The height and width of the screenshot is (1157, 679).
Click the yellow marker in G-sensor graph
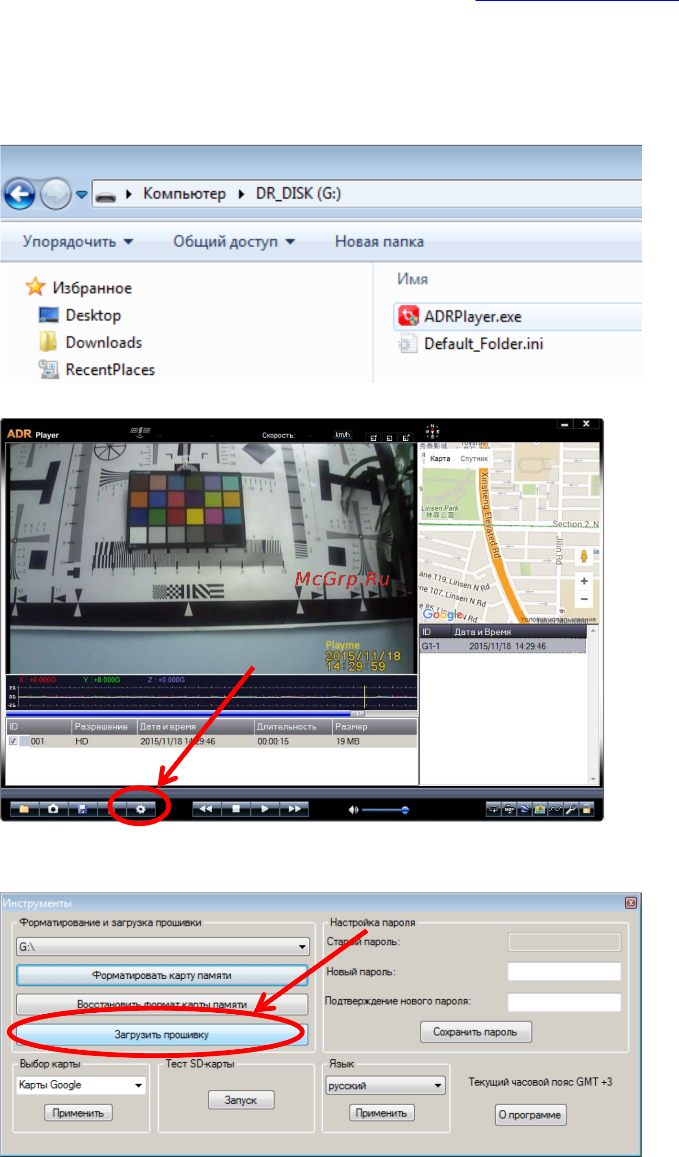pos(365,697)
